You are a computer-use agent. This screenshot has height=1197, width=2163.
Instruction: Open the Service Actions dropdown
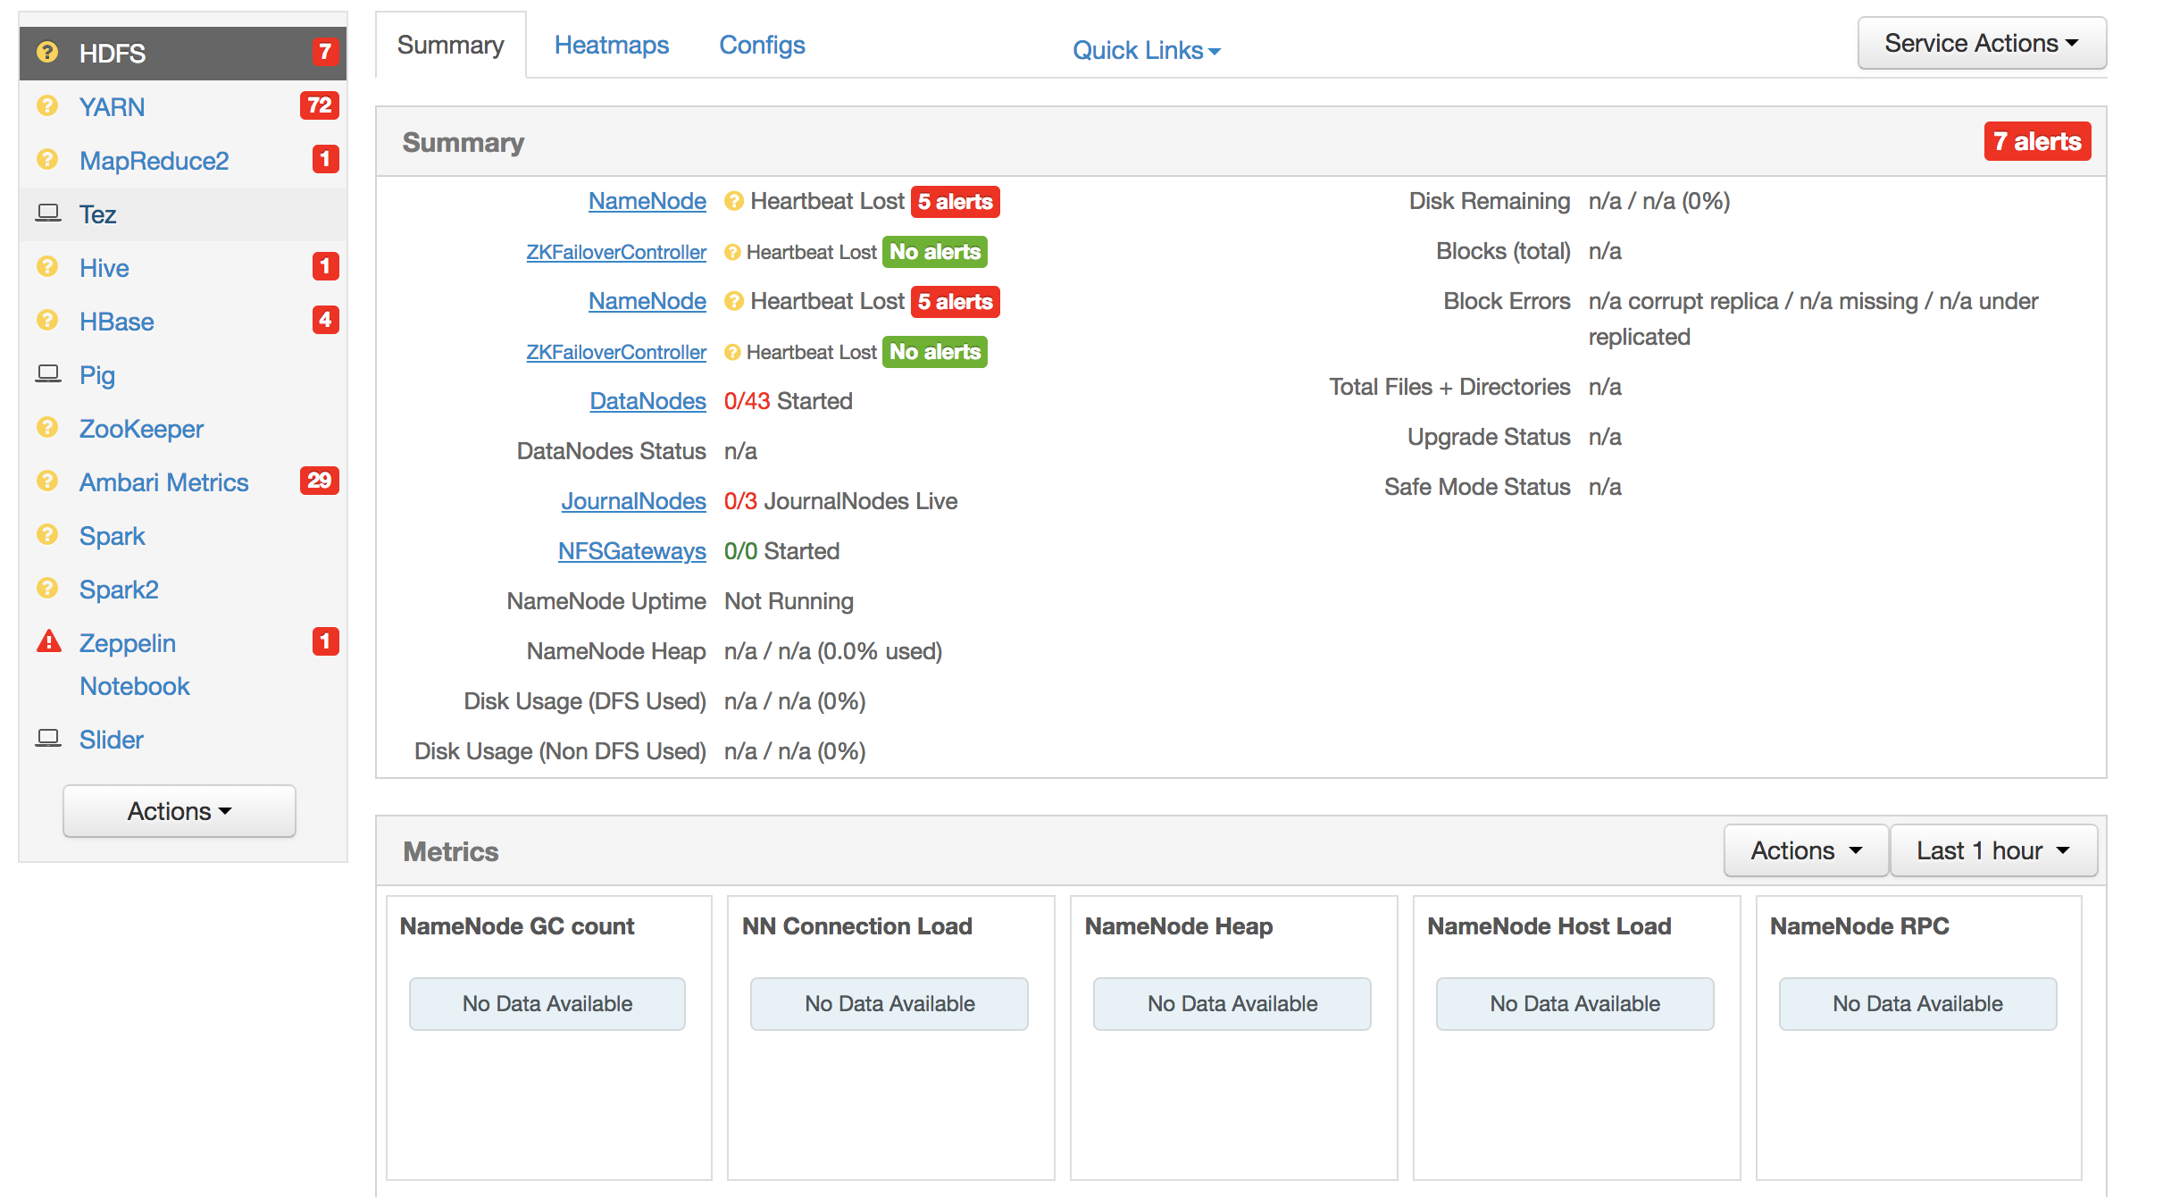(x=1981, y=42)
